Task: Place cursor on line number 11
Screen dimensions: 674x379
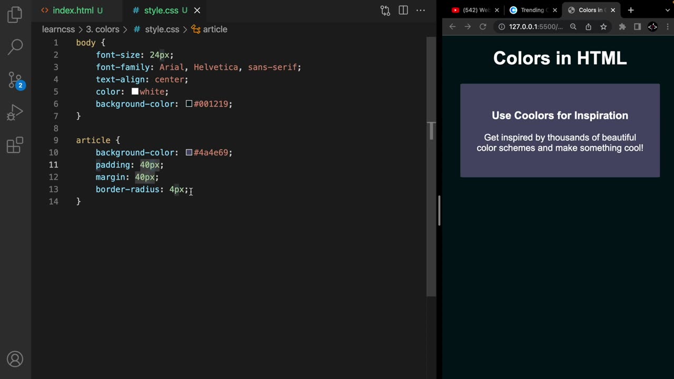Action: [54, 165]
